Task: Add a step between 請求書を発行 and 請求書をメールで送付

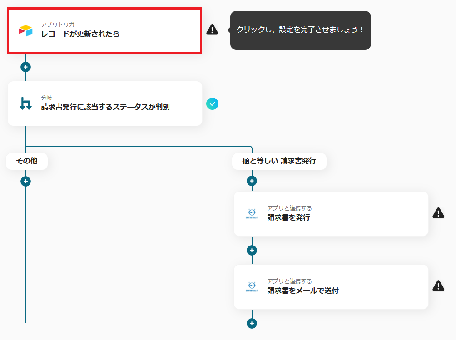Action: 252,251
